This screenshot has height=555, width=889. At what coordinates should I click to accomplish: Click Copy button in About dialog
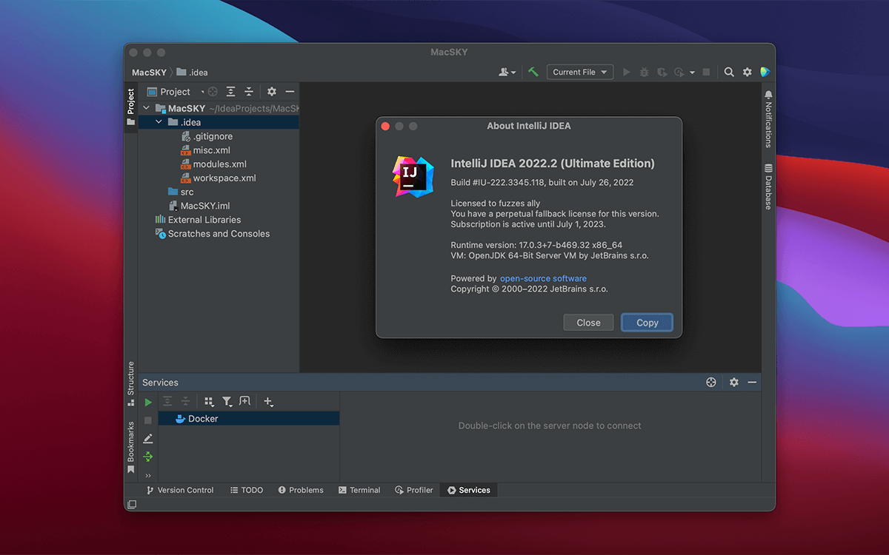(647, 323)
